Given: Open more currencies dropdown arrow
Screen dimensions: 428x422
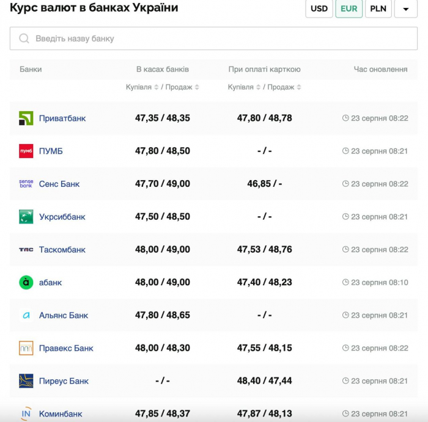Looking at the screenshot, I should (406, 9).
